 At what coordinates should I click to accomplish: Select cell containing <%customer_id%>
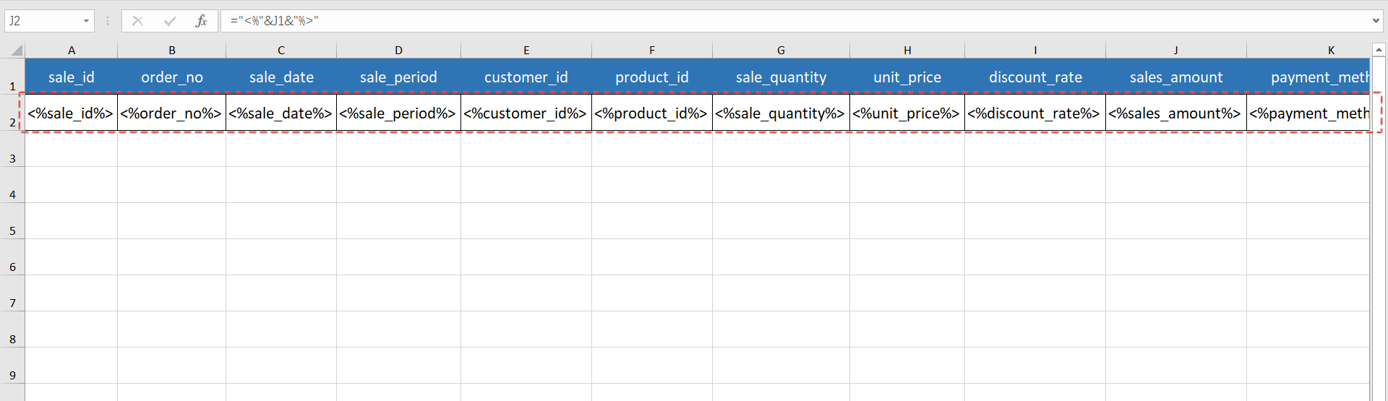(526, 113)
